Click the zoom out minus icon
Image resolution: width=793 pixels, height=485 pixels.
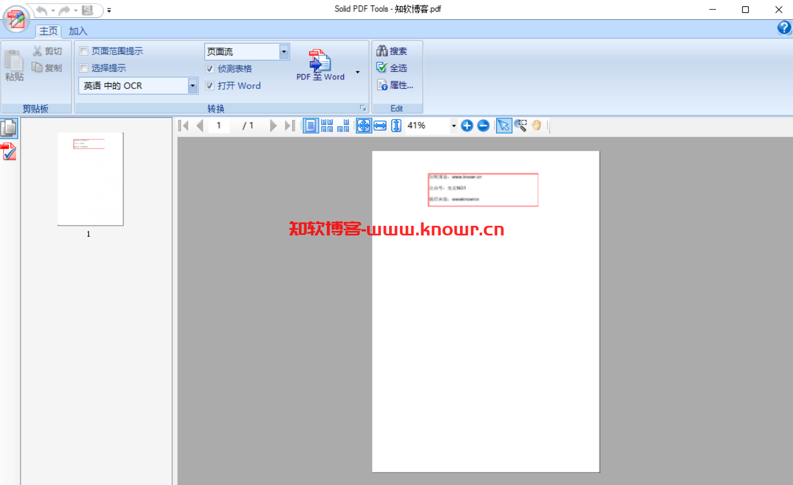pyautogui.click(x=483, y=126)
